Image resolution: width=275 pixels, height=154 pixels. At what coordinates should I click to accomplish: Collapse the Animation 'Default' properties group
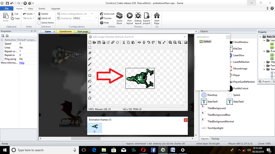pyautogui.click(x=2, y=40)
